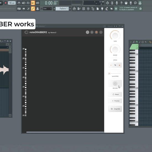Open piano roll menu arrow icon
Screen dimensions: 152x152
click(131, 42)
